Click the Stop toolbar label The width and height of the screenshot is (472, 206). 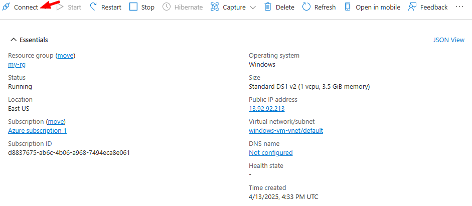point(148,7)
